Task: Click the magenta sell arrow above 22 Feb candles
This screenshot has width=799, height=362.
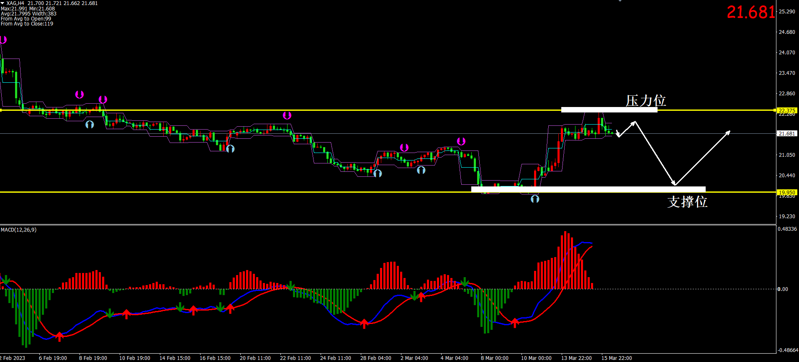Action: tap(287, 115)
